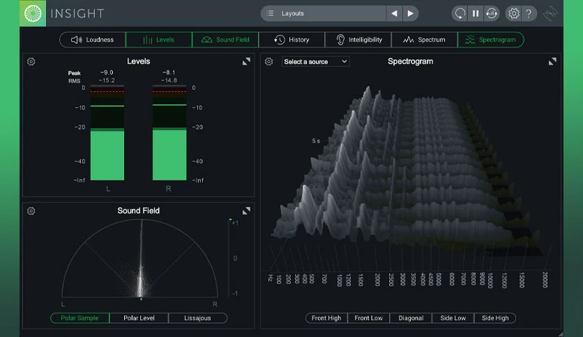Click the 3D spectrogram display
The width and height of the screenshot is (583, 337).
(407, 171)
